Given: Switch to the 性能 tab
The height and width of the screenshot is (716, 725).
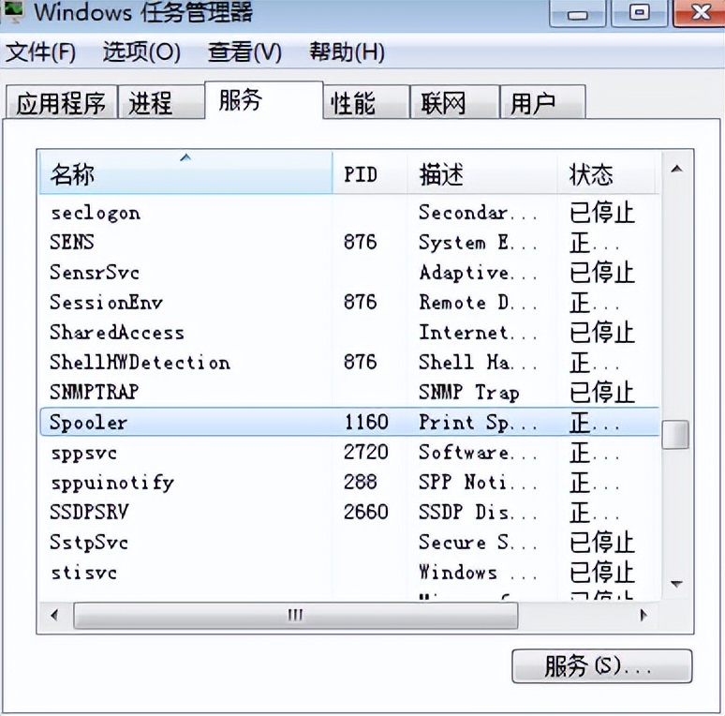Looking at the screenshot, I should point(366,102).
